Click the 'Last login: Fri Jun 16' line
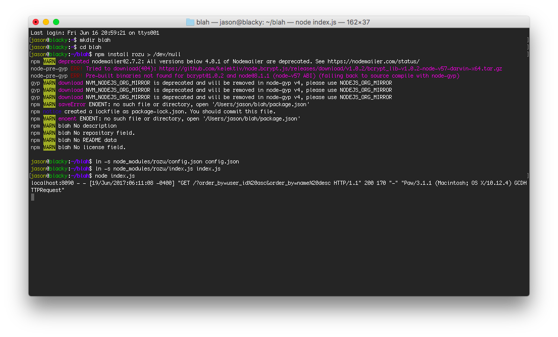The image size is (558, 337). pyautogui.click(x=95, y=33)
